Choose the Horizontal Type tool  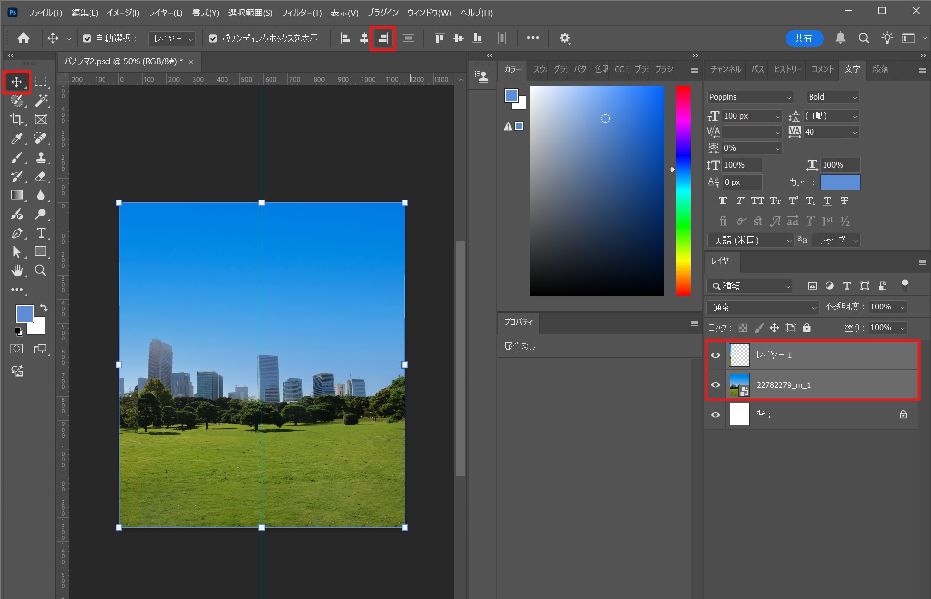(x=41, y=233)
